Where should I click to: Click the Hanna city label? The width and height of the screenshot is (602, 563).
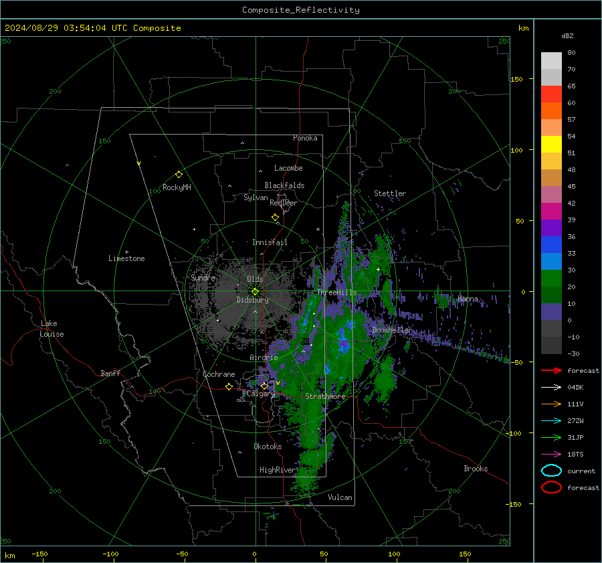468,299
